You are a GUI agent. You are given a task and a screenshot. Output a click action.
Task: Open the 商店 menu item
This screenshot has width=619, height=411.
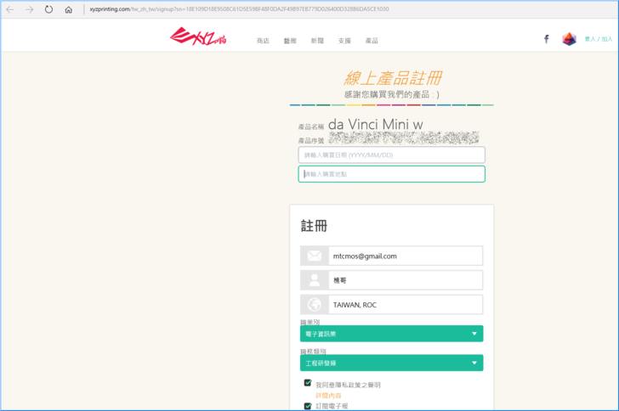(x=263, y=41)
